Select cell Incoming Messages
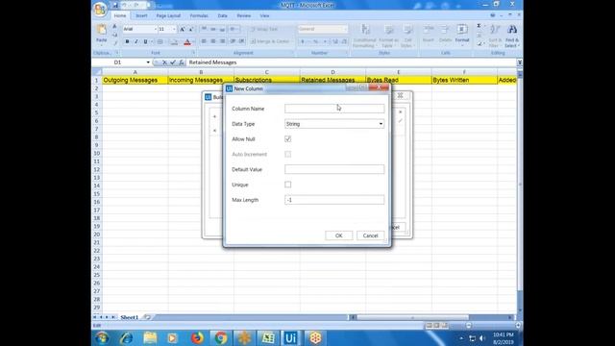 point(201,80)
